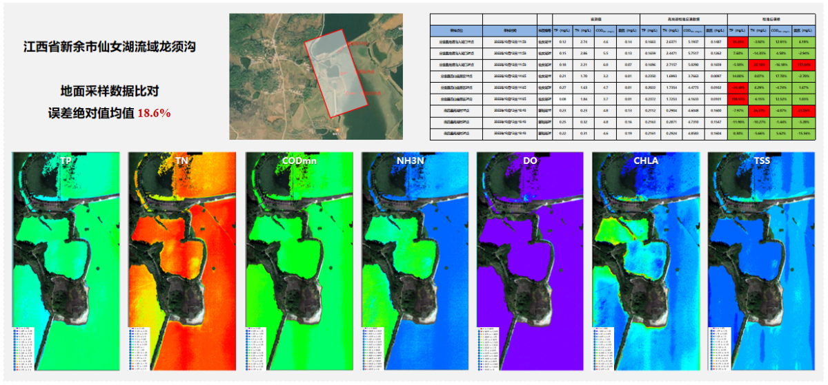Click the white 0.08 TP cell in the table
828x385 pixels.
pos(562,98)
